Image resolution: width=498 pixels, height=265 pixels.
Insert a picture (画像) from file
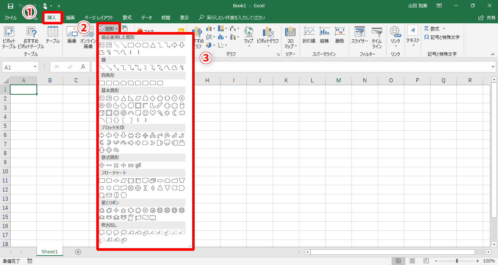(x=72, y=35)
